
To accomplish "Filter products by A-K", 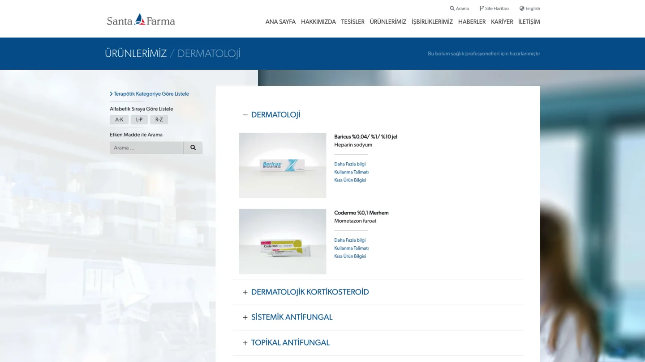I will pos(119,120).
